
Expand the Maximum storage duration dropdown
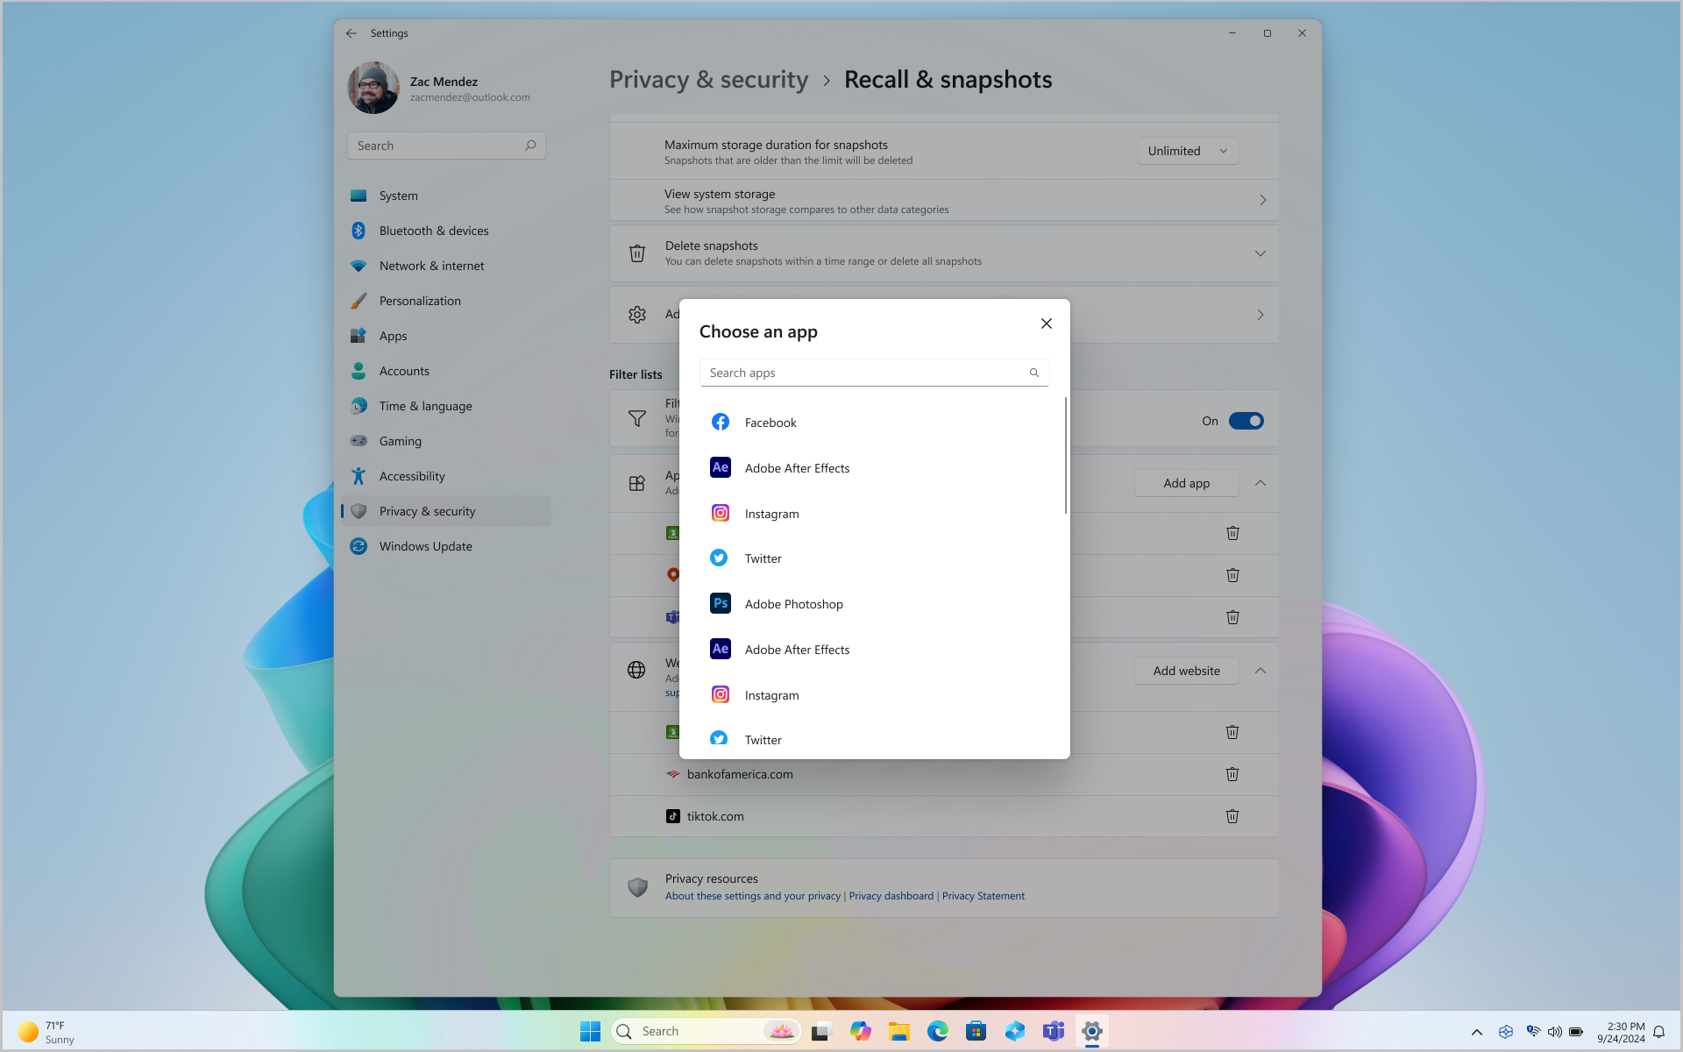(1188, 150)
